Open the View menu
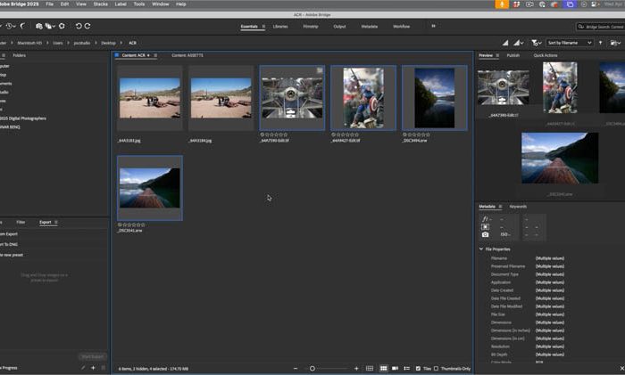The height and width of the screenshot is (375, 625). (x=81, y=4)
